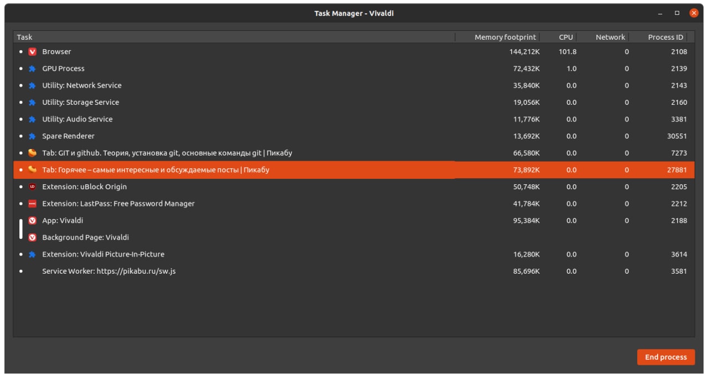Select Extension: uBlock Origin task
The image size is (708, 378).
pyautogui.click(x=354, y=187)
